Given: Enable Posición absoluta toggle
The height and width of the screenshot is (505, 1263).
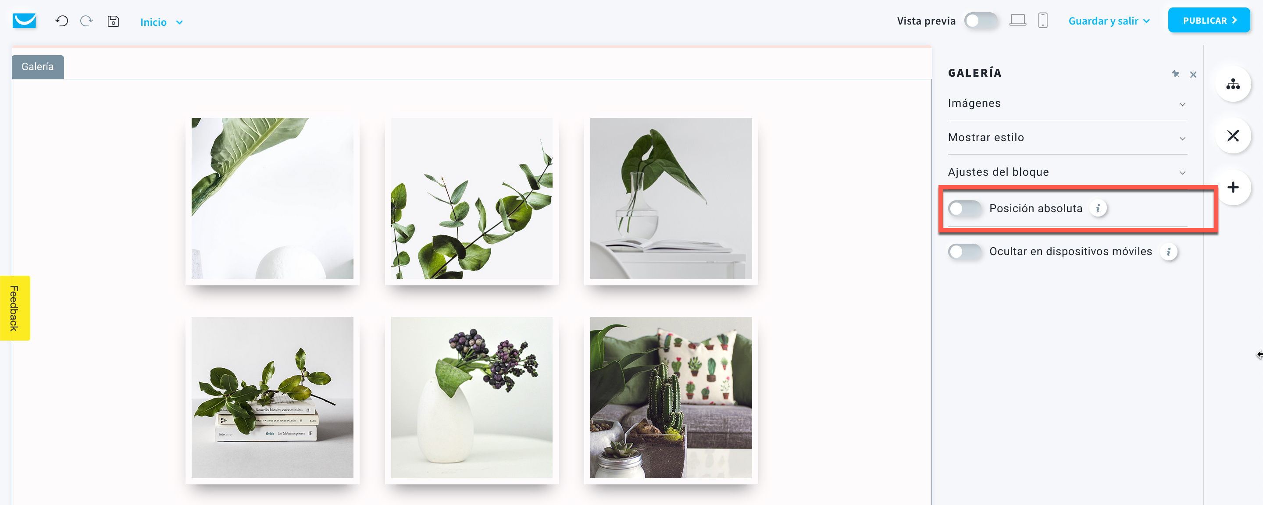Looking at the screenshot, I should [964, 208].
